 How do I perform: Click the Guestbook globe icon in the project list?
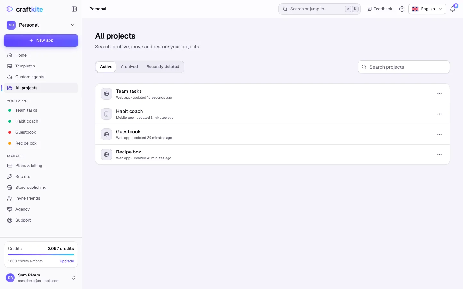pos(106,134)
